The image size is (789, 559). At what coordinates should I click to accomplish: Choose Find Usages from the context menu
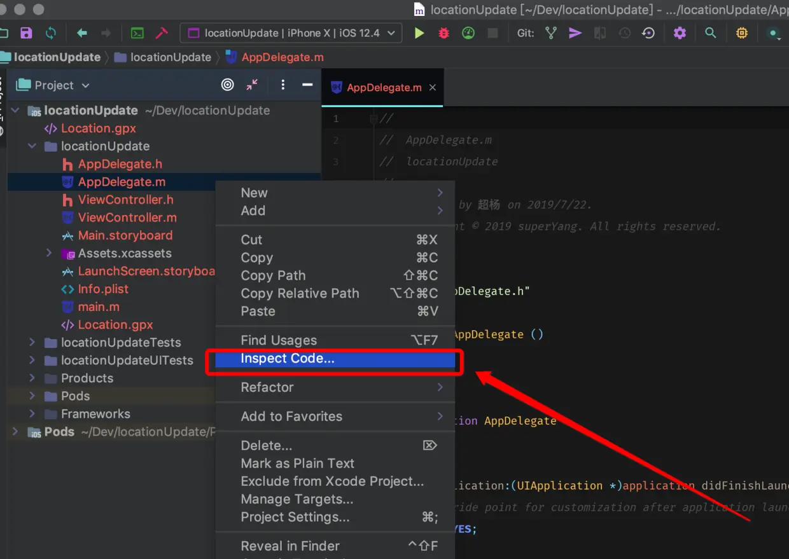pos(335,340)
